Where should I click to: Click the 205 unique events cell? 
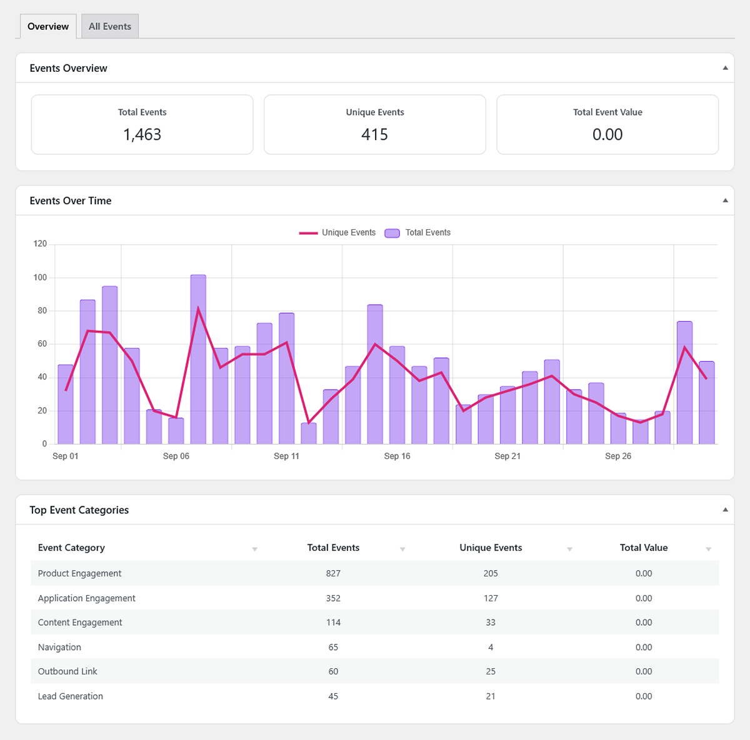pos(491,573)
